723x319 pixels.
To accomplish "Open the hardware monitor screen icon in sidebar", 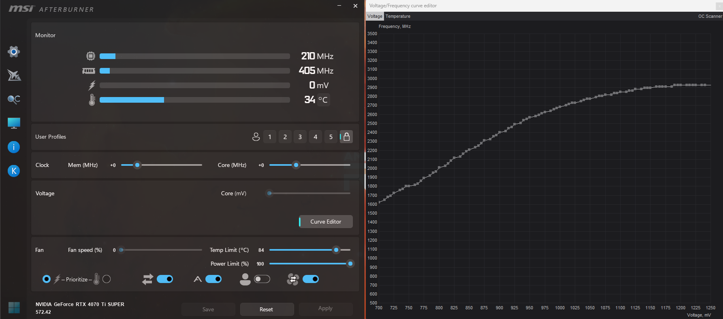I will tap(14, 123).
